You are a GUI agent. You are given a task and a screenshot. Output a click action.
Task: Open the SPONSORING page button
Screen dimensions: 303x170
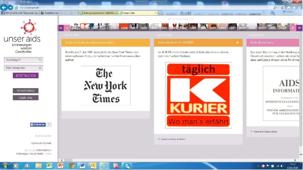(x=25, y=91)
